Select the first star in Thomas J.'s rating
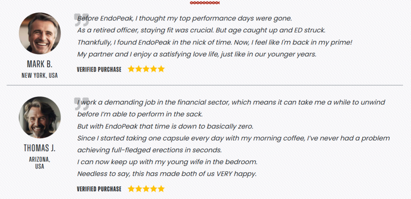The width and height of the screenshot is (411, 199). pos(131,189)
